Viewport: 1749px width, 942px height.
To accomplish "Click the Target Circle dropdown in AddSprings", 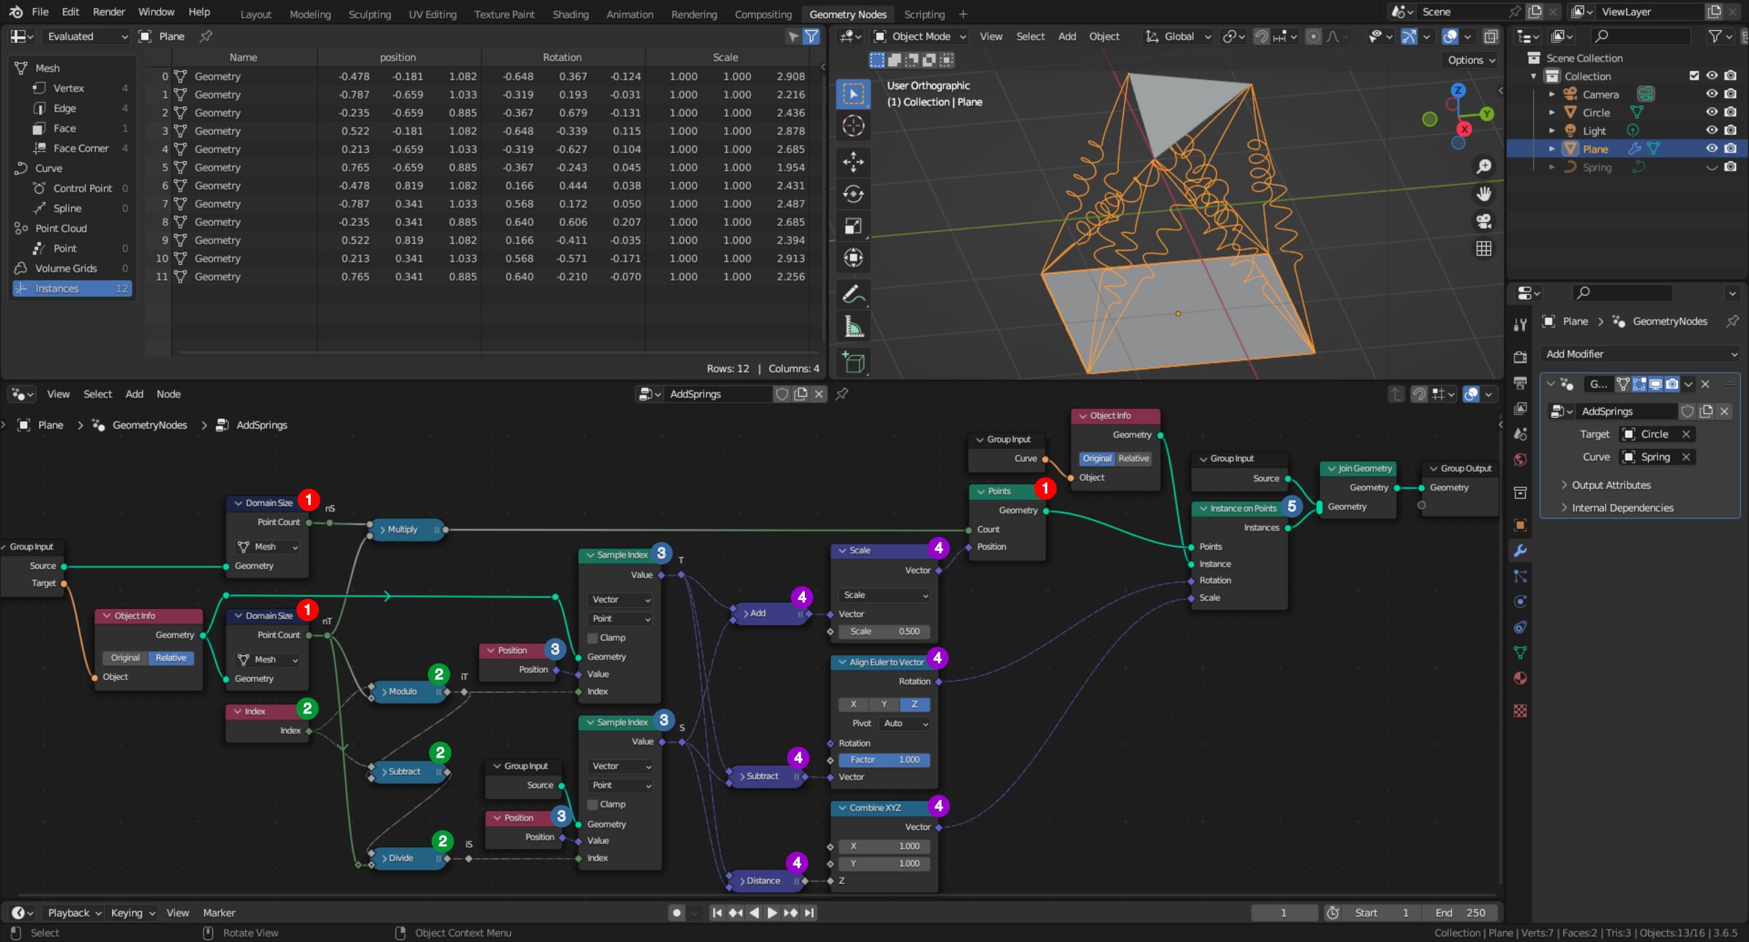I will [1653, 434].
